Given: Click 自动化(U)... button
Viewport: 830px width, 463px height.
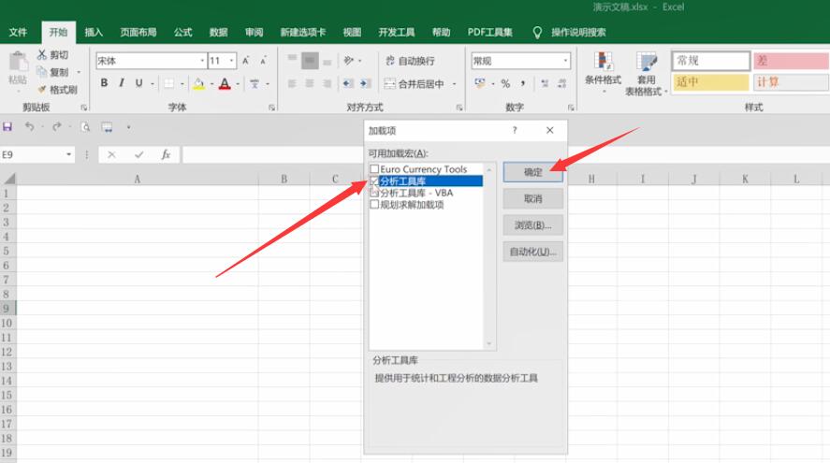Looking at the screenshot, I should (532, 252).
